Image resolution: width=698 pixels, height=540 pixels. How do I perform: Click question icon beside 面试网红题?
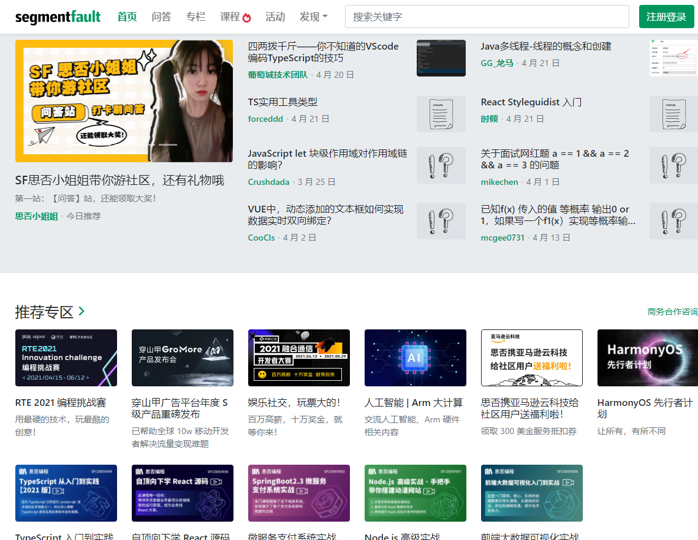click(673, 165)
